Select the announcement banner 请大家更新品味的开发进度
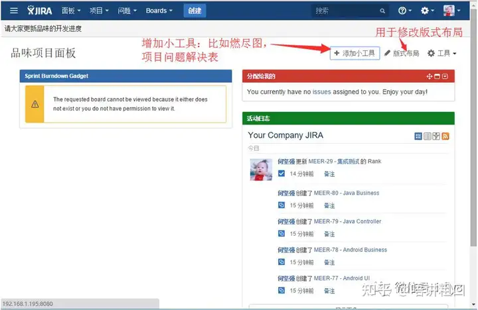478x310 pixels. click(43, 28)
